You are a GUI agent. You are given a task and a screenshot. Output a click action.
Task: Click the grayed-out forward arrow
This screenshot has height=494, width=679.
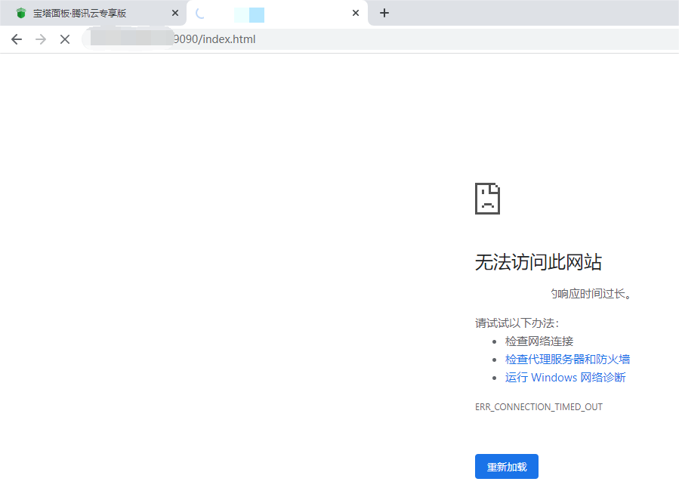[x=40, y=39]
